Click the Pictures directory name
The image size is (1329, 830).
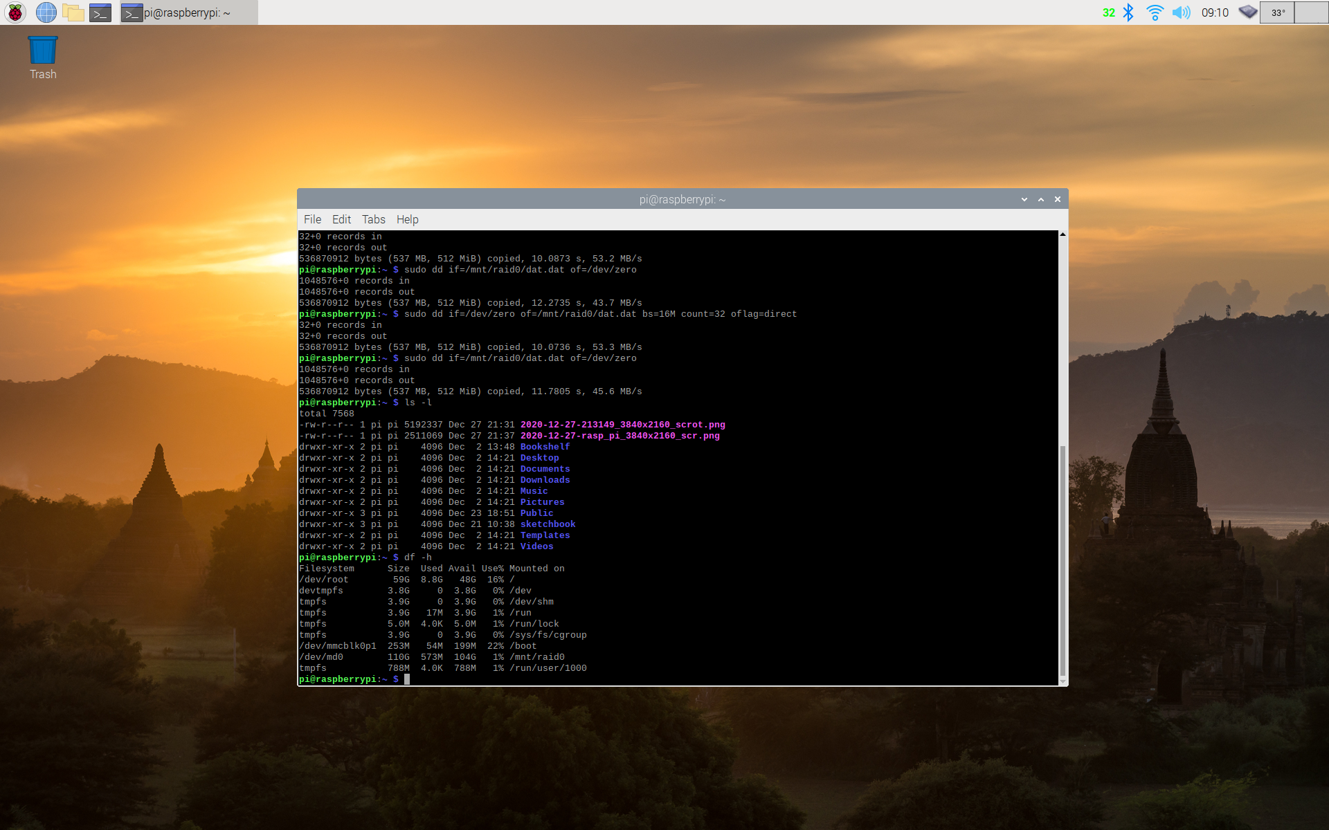point(543,502)
